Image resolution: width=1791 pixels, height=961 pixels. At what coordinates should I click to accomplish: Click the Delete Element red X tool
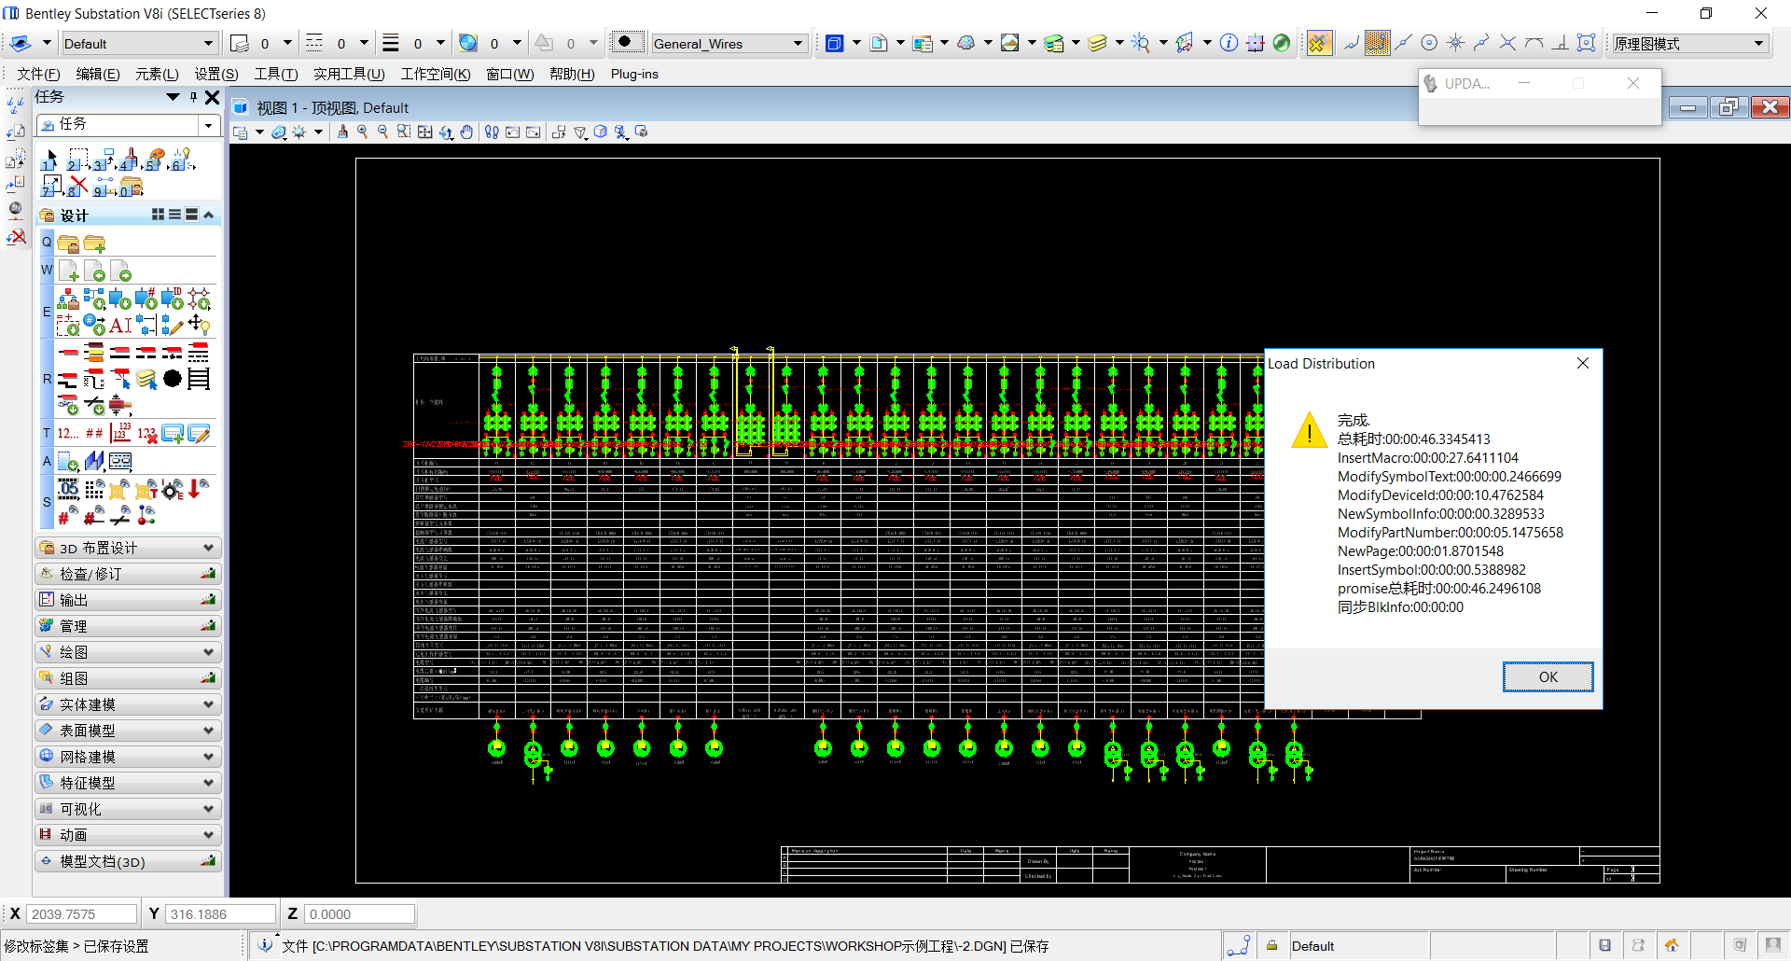78,186
